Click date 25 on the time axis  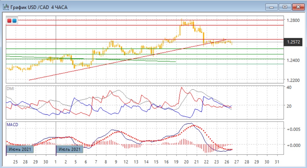click(x=15, y=162)
